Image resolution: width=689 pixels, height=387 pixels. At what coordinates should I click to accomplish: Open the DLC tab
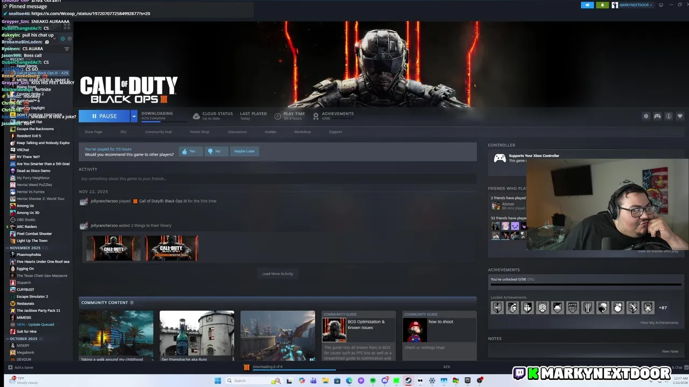coord(124,132)
